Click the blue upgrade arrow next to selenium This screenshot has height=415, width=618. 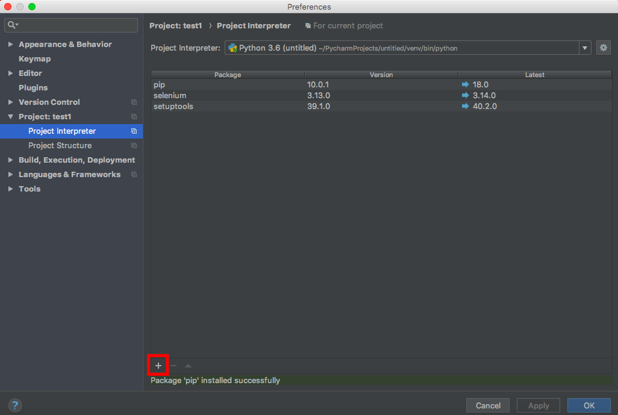coord(464,95)
